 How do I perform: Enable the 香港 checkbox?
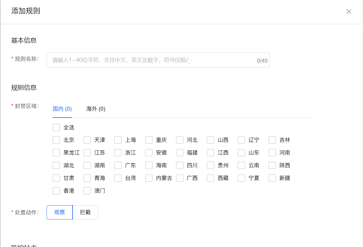pos(56,190)
